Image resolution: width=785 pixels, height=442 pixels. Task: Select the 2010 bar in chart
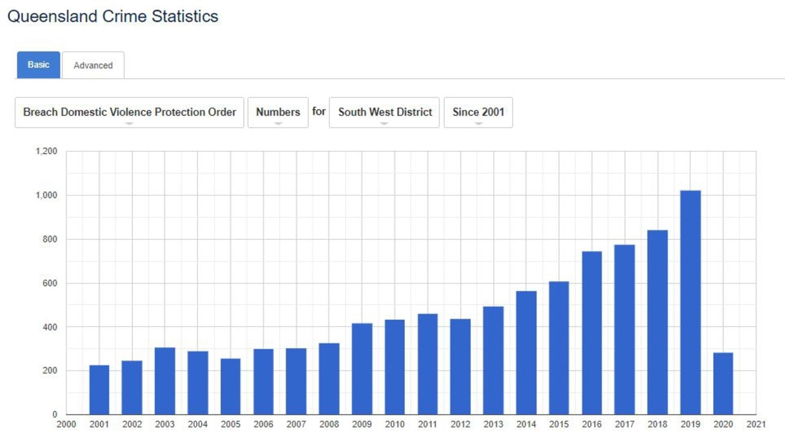[x=395, y=367]
